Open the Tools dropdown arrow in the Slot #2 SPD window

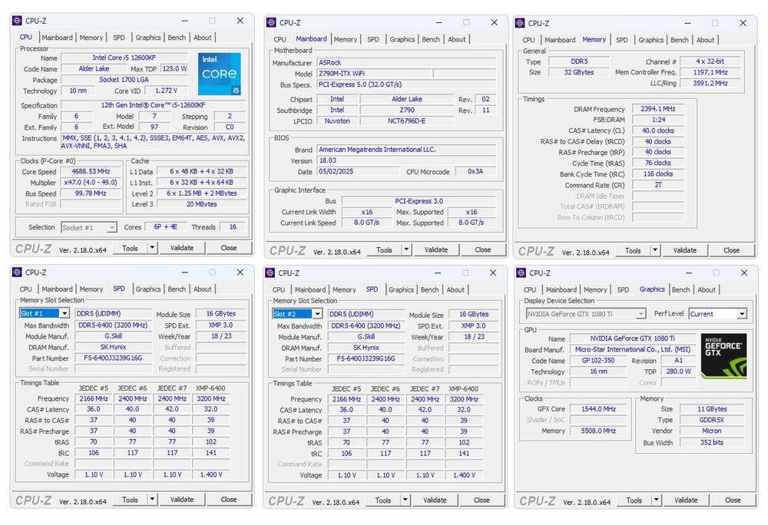[405, 500]
